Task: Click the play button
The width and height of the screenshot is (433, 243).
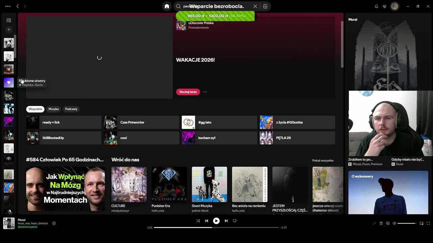Action: click(216, 221)
